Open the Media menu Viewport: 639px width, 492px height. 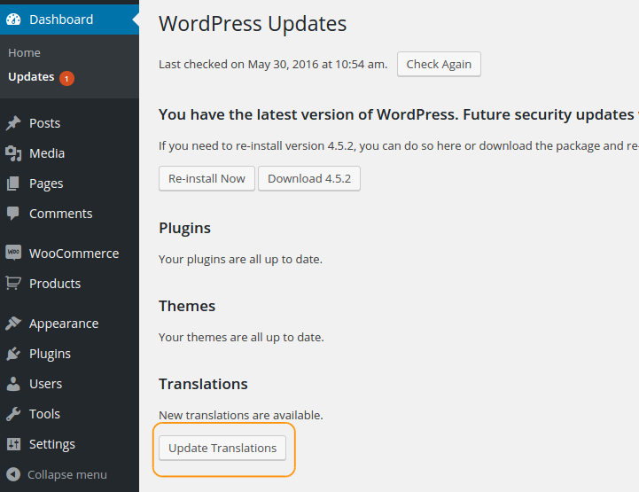point(47,153)
